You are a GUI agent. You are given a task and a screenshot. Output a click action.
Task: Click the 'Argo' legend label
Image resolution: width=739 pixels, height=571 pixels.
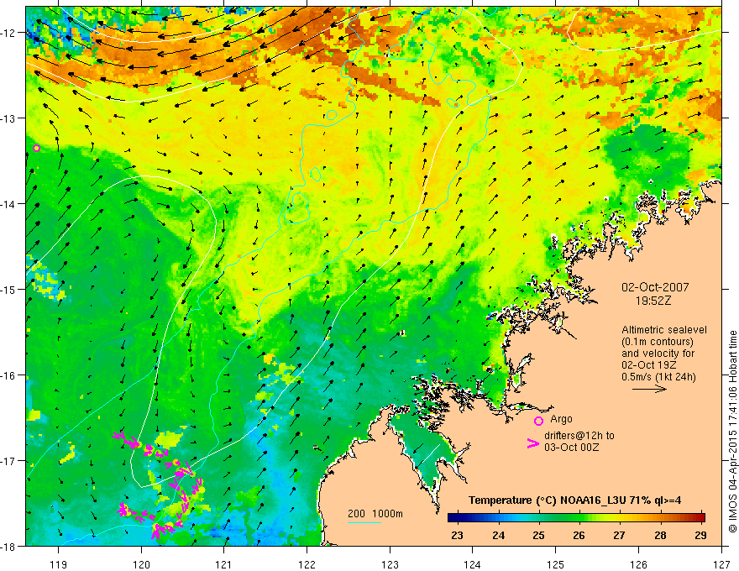point(561,419)
